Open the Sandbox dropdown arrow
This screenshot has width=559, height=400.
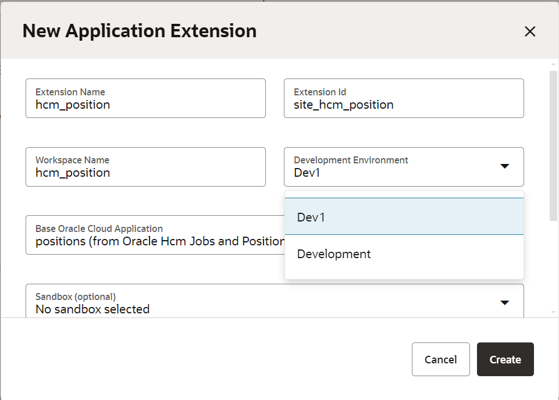(504, 302)
